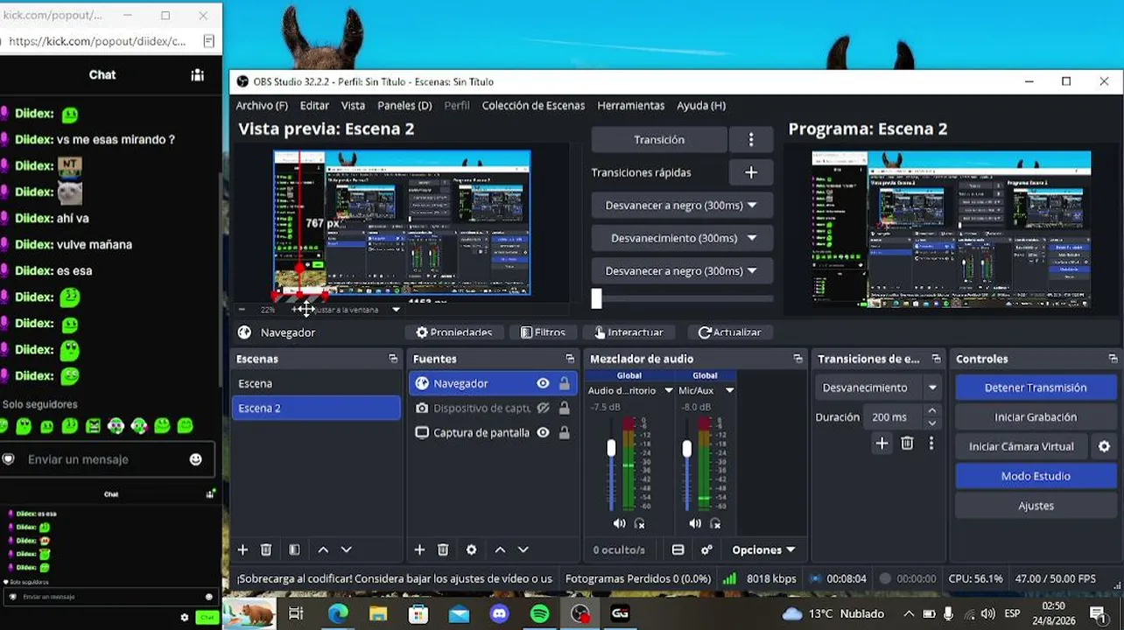1124x630 pixels.
Task: Open emoji picker in Kick chat input
Action: (196, 459)
